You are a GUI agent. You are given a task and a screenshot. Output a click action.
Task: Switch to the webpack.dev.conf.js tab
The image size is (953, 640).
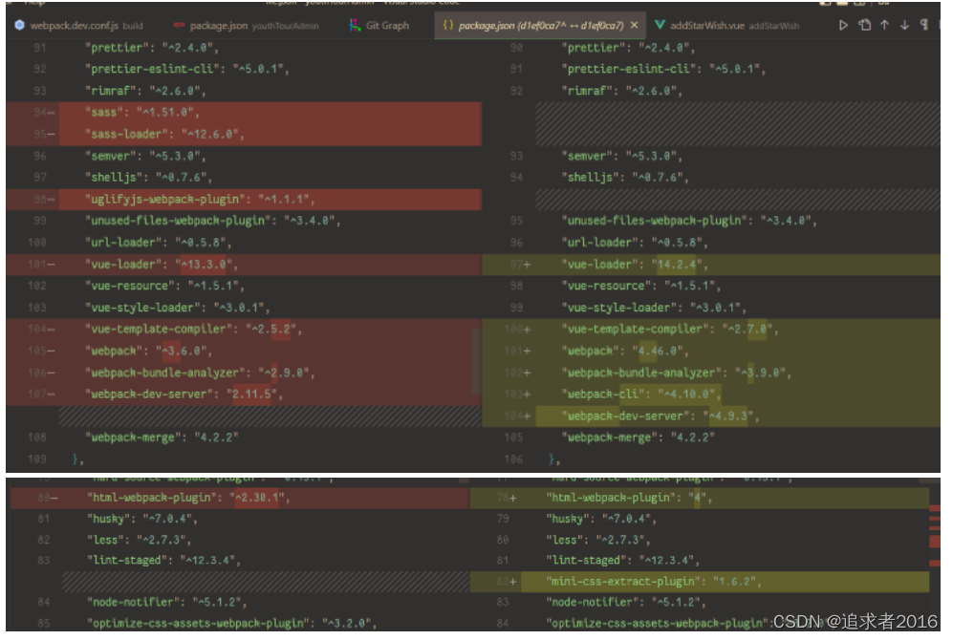tap(78, 26)
